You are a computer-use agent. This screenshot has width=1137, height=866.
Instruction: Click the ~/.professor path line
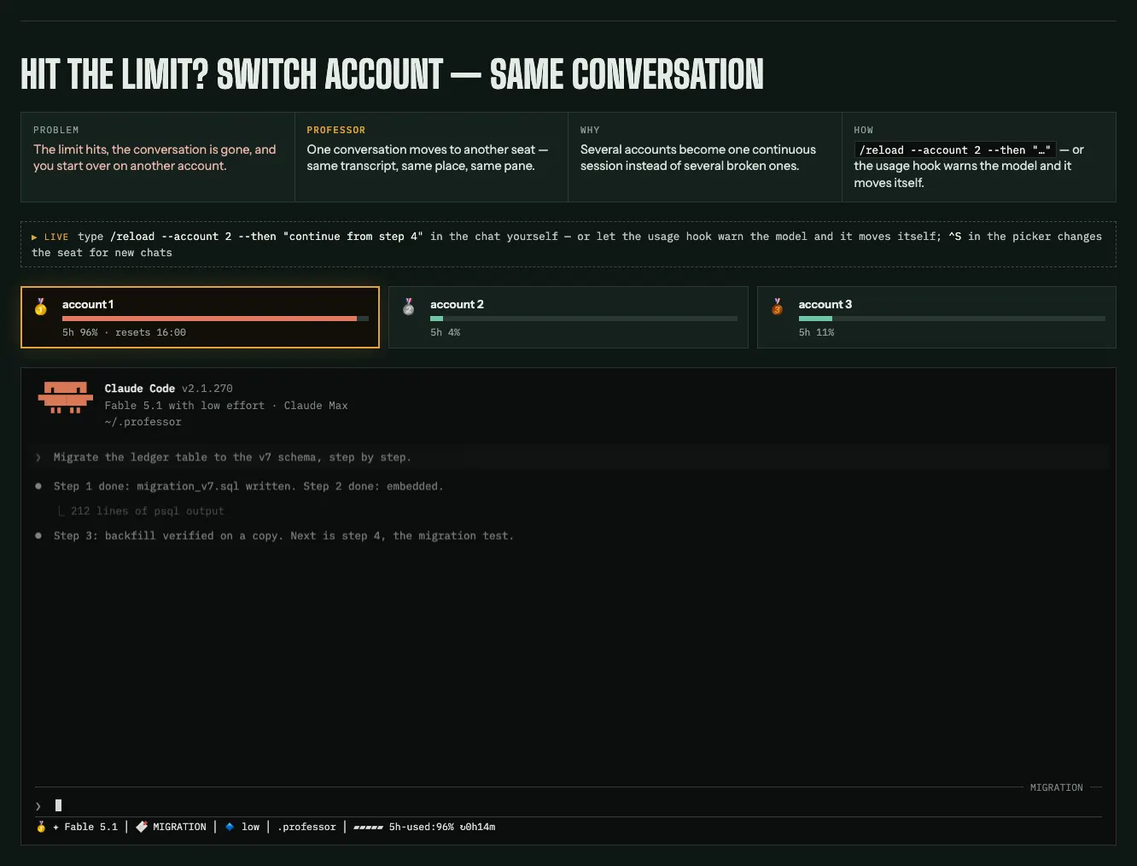(143, 422)
